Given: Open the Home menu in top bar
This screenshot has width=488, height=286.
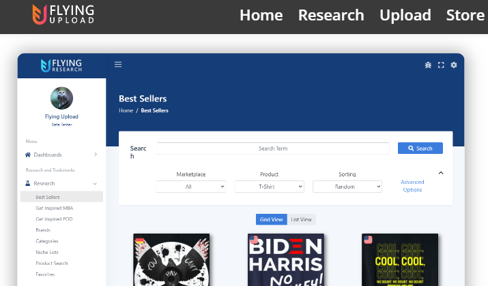Looking at the screenshot, I should pos(261,15).
